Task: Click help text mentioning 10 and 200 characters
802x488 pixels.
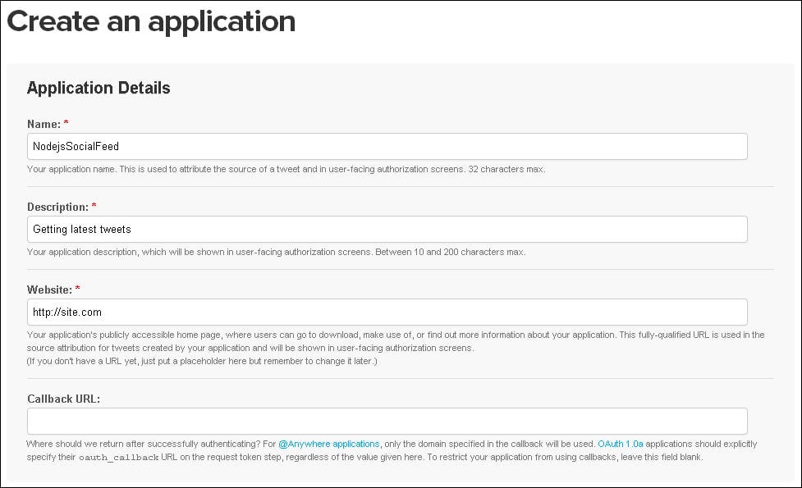Action: pyautogui.click(x=276, y=252)
